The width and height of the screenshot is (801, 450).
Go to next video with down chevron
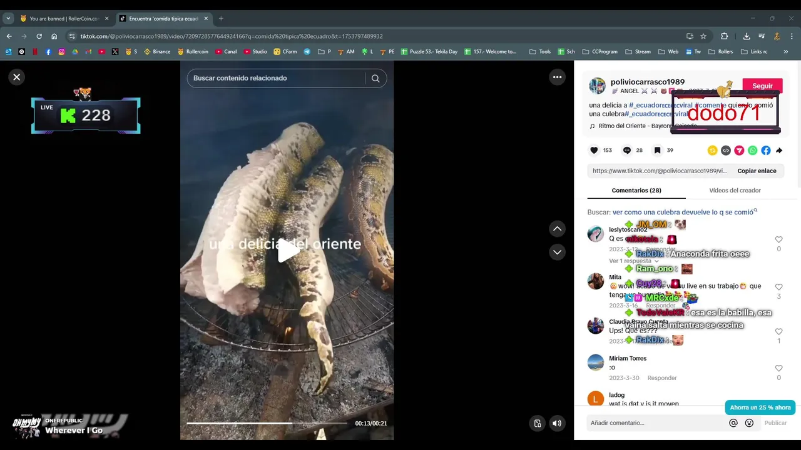(558, 252)
